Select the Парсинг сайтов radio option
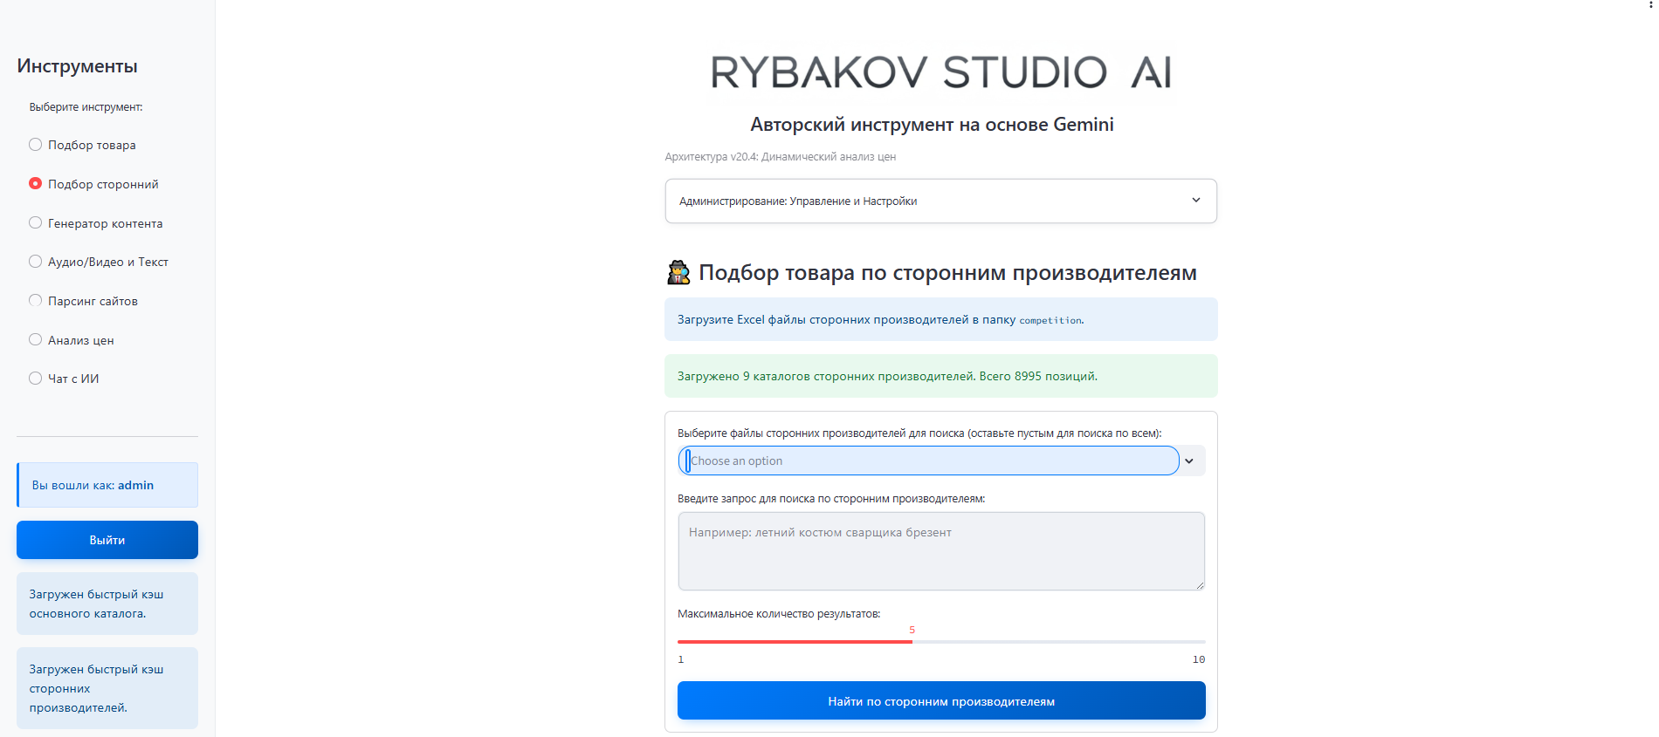This screenshot has height=737, width=1659. click(x=36, y=301)
